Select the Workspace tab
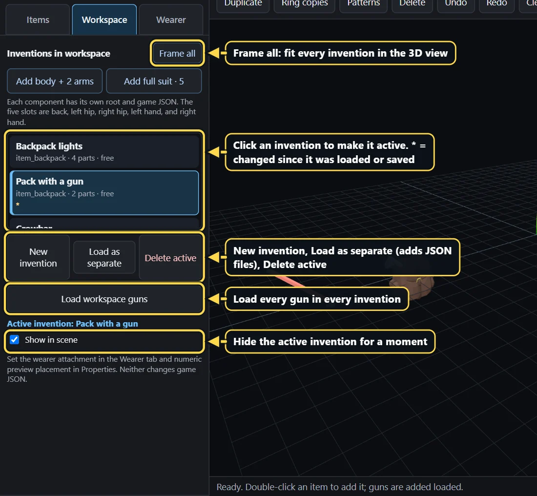 coord(104,20)
